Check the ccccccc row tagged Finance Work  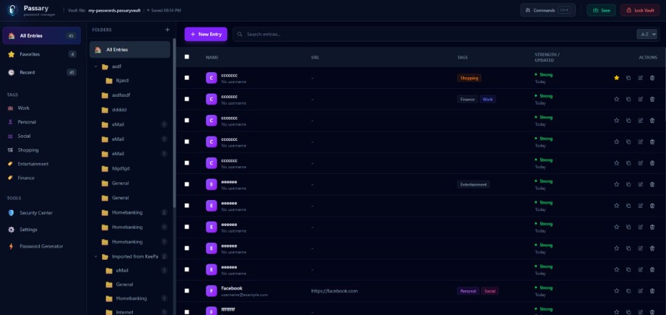(x=187, y=99)
